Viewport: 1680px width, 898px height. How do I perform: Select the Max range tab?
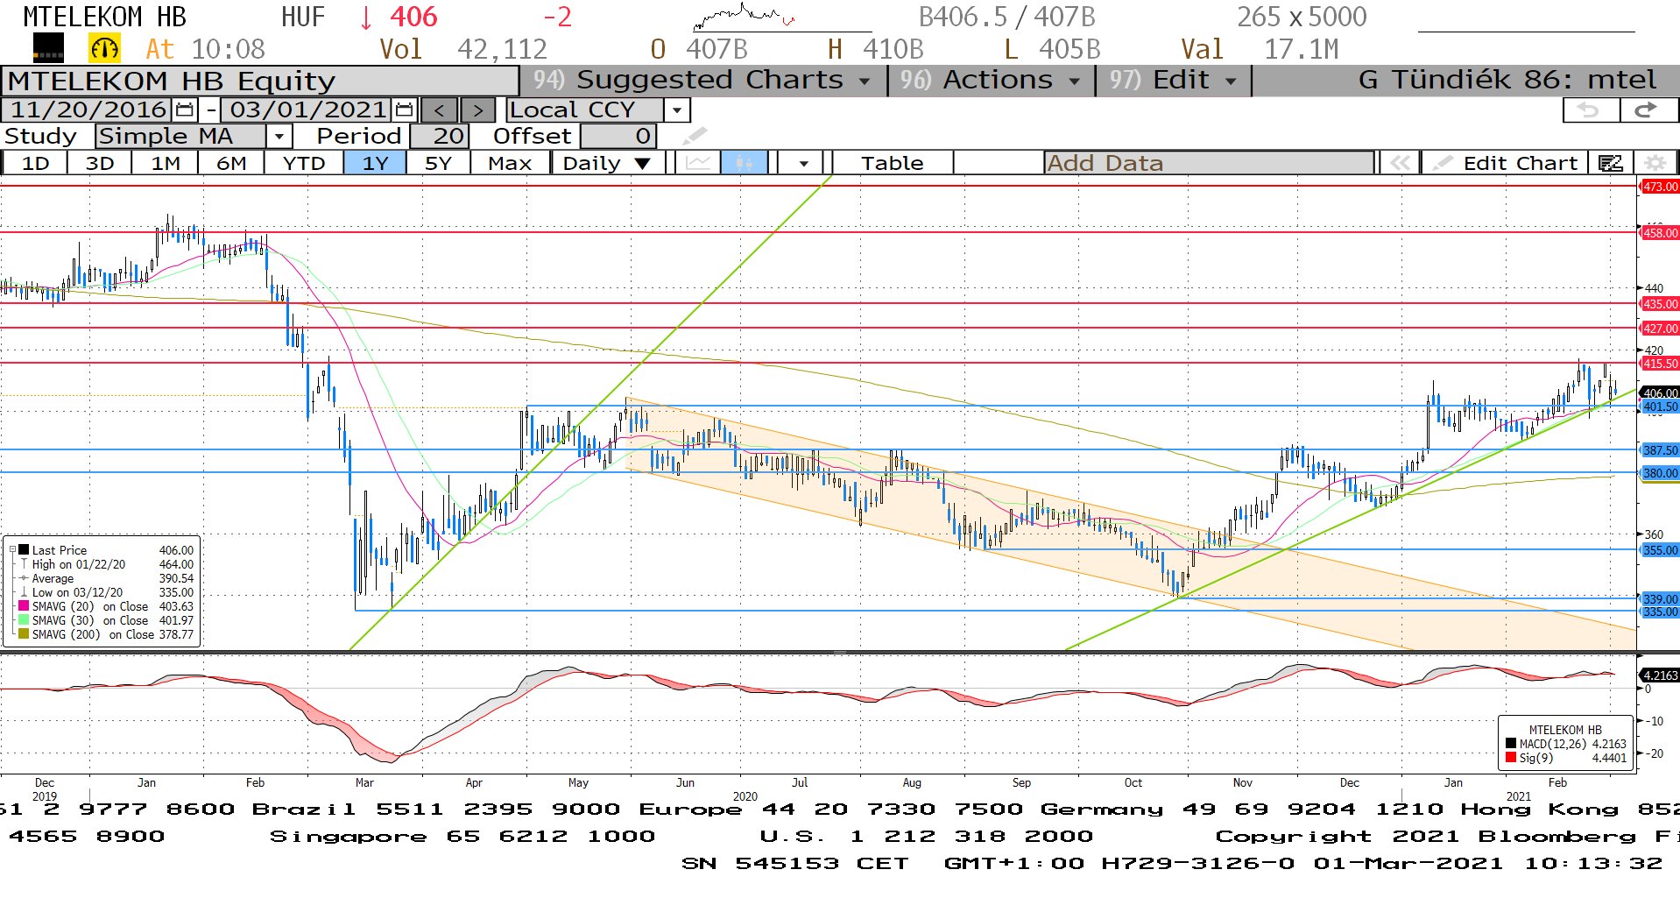pos(510,163)
